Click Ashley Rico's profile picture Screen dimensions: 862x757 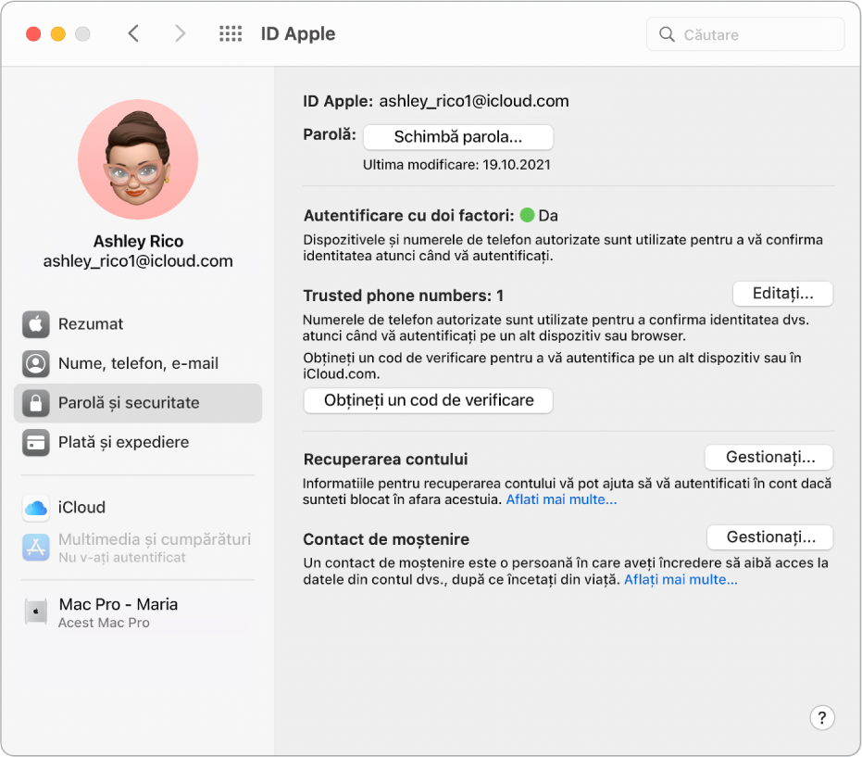(137, 159)
